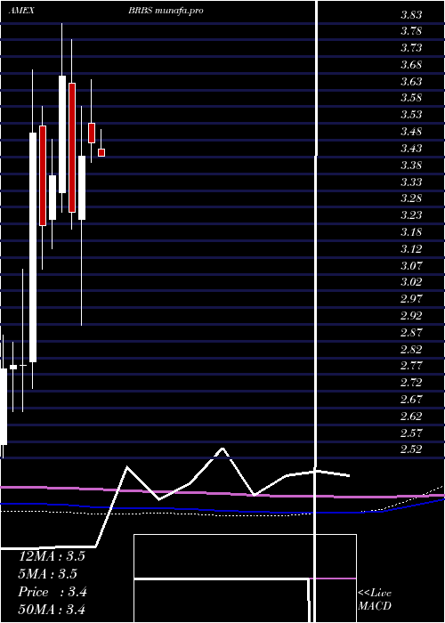Click the 12MA : 3.5 legend entry

click(52, 556)
